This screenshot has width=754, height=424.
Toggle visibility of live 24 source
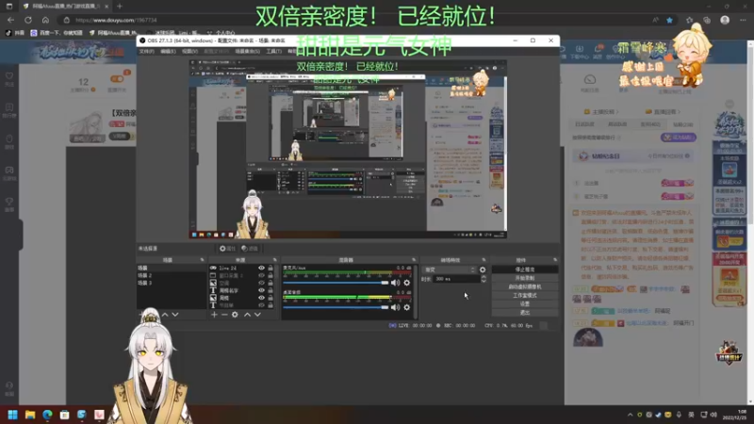click(x=261, y=268)
